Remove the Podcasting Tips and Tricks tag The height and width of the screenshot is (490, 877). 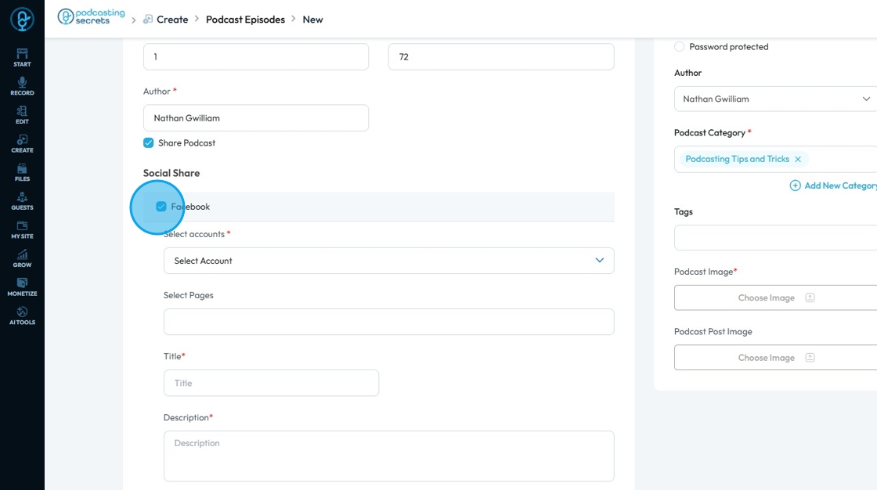tap(798, 159)
